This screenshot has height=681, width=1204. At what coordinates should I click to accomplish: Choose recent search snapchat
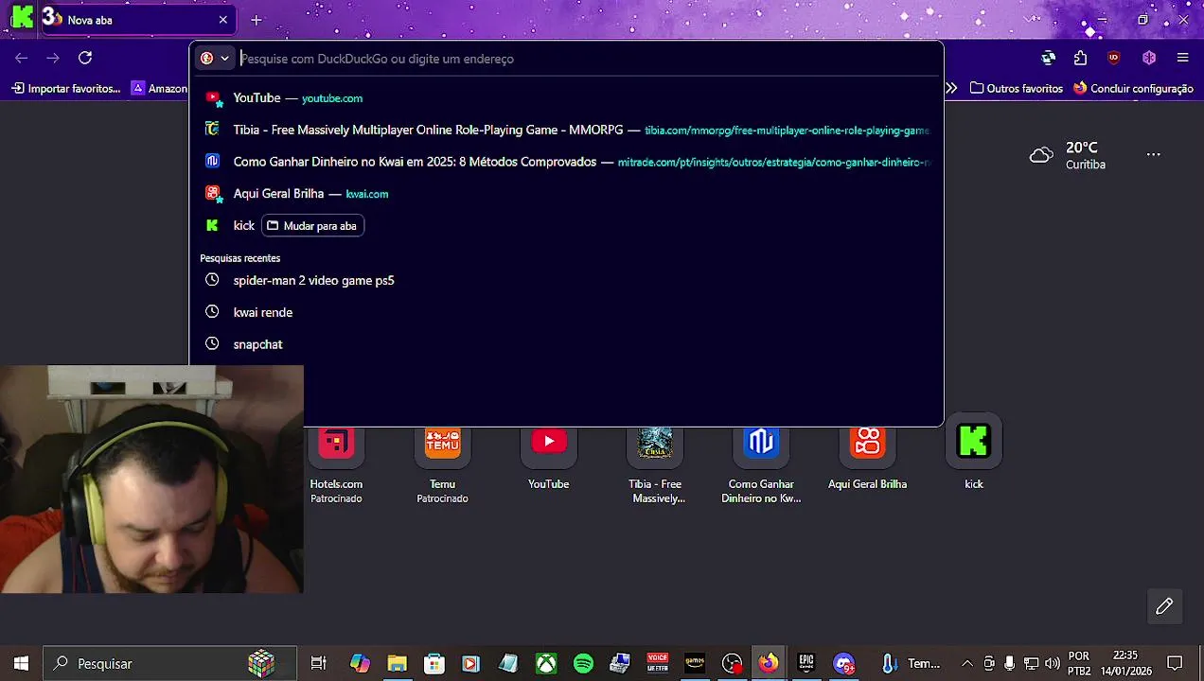coord(566,344)
